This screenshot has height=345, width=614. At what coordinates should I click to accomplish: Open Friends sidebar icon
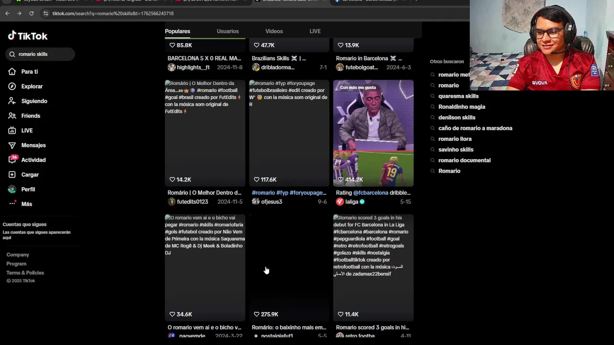click(12, 116)
